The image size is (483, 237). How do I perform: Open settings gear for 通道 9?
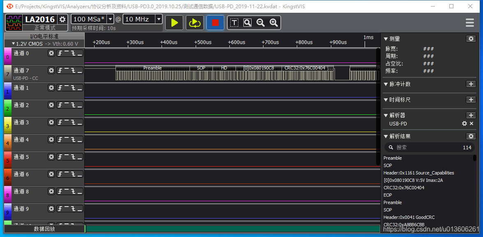click(x=51, y=209)
